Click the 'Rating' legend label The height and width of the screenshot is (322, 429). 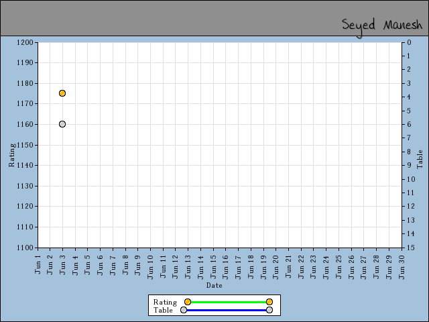coord(165,303)
